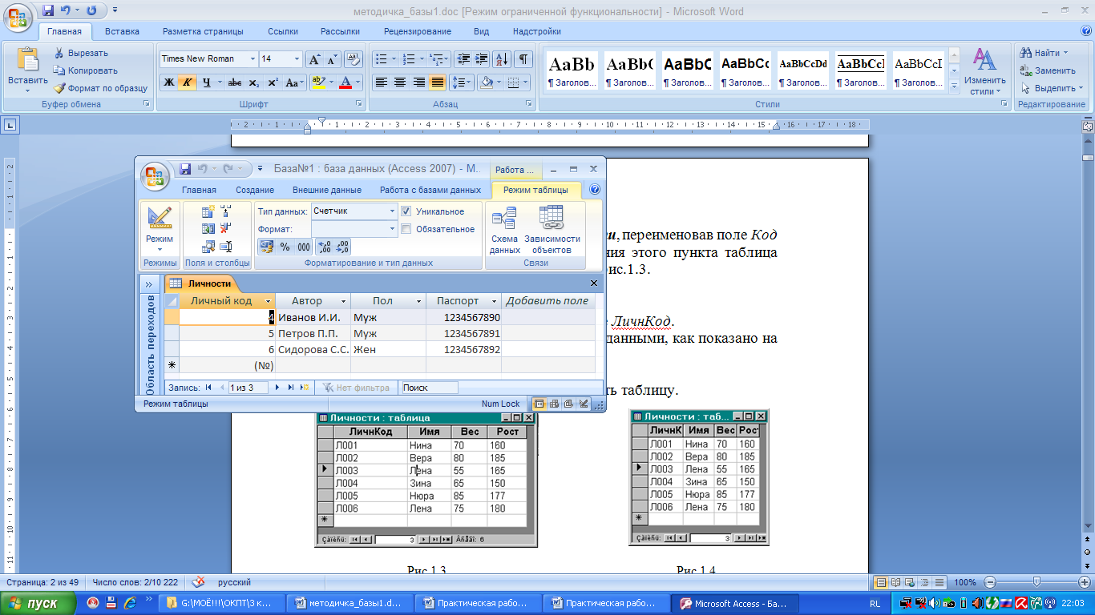Toggle Обязательное checkbox in Access
The image size is (1095, 615).
point(406,229)
